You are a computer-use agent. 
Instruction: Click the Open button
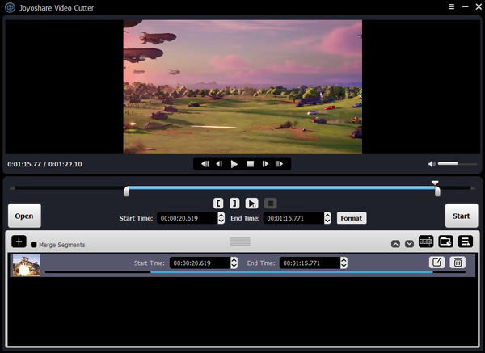tap(24, 216)
